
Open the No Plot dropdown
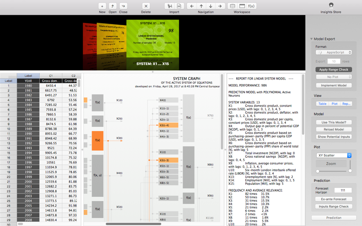(333, 77)
